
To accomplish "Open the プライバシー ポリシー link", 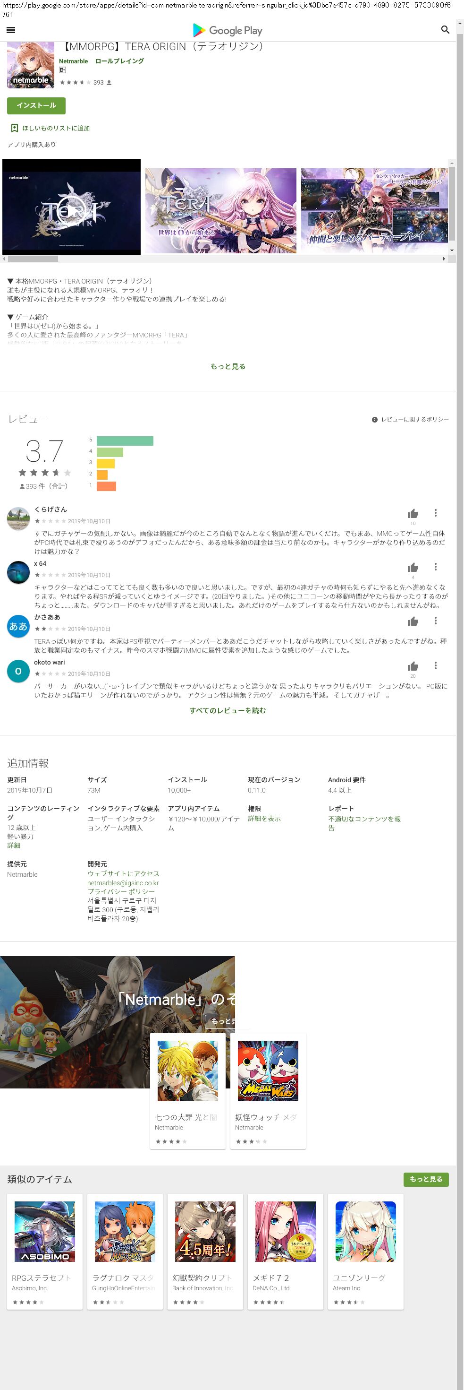I will (121, 891).
